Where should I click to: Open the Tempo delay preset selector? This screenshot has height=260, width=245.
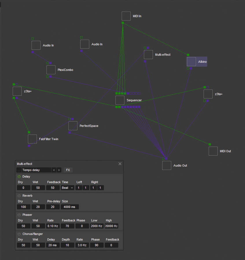(36, 170)
